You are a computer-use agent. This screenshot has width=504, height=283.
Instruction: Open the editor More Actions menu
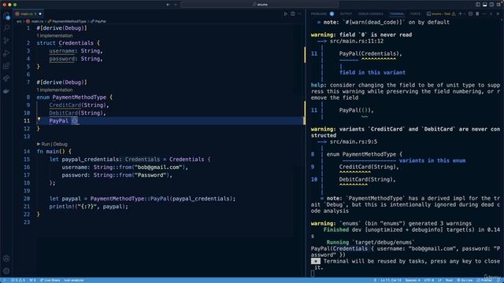pos(299,14)
